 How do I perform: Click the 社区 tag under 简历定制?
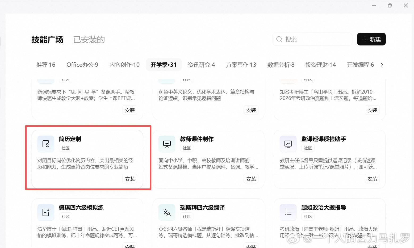point(65,148)
